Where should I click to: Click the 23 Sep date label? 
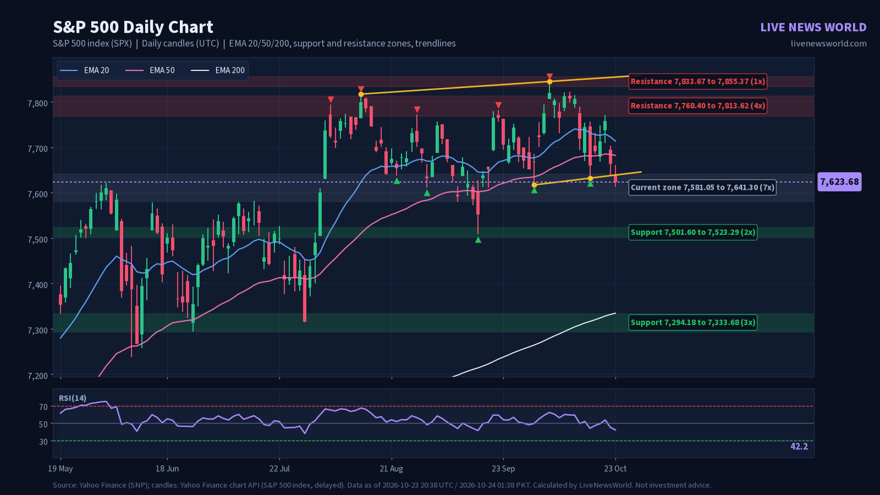[x=503, y=469]
